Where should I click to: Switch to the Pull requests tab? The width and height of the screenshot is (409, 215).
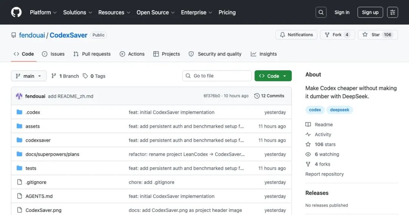[x=92, y=54]
